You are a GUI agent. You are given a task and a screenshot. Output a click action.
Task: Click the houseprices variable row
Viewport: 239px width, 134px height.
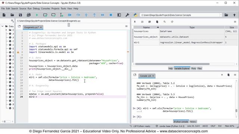point(185,31)
